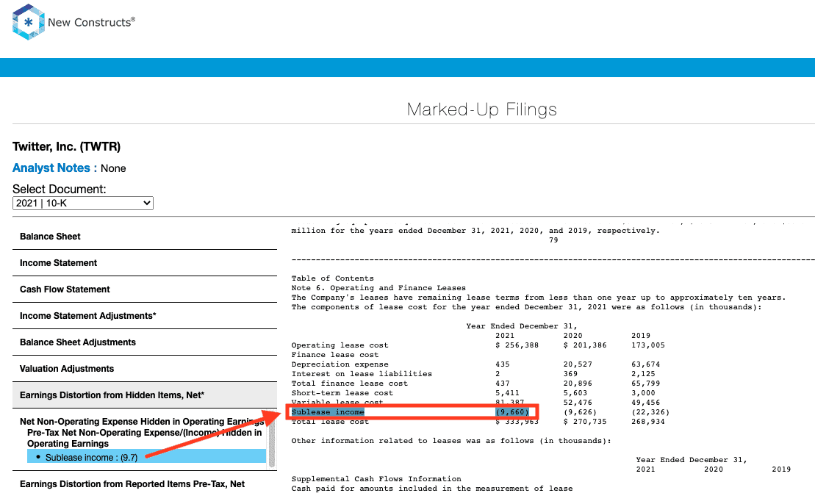Open the Valuation Adjustments section
This screenshot has width=815, height=493.
click(145, 369)
